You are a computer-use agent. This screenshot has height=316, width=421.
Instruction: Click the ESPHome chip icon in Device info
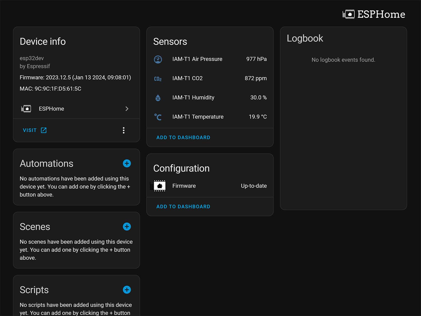(x=26, y=109)
